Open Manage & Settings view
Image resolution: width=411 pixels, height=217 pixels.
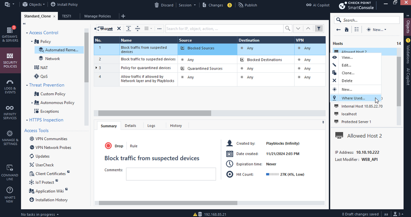click(x=10, y=138)
